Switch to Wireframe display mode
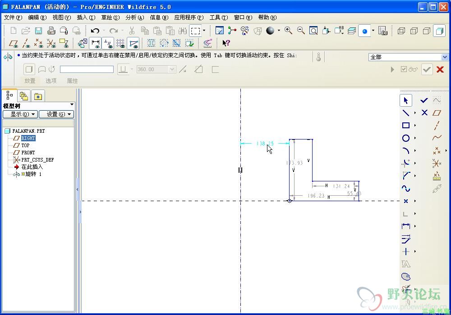451x315 pixels. [x=401, y=31]
